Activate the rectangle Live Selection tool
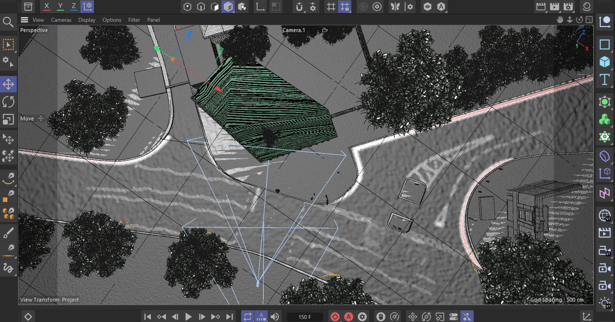Screen dimensions: 615x322 click(x=8, y=45)
